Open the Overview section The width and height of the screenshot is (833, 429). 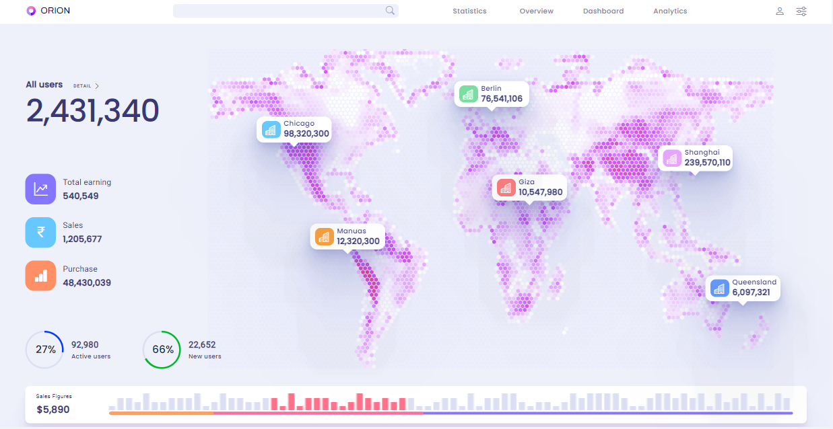536,11
